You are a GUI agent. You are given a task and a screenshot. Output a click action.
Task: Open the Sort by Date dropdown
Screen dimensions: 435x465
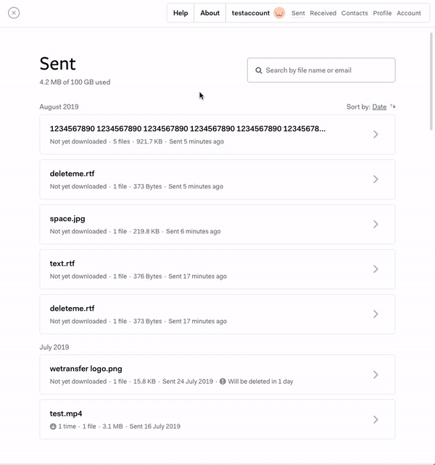379,107
